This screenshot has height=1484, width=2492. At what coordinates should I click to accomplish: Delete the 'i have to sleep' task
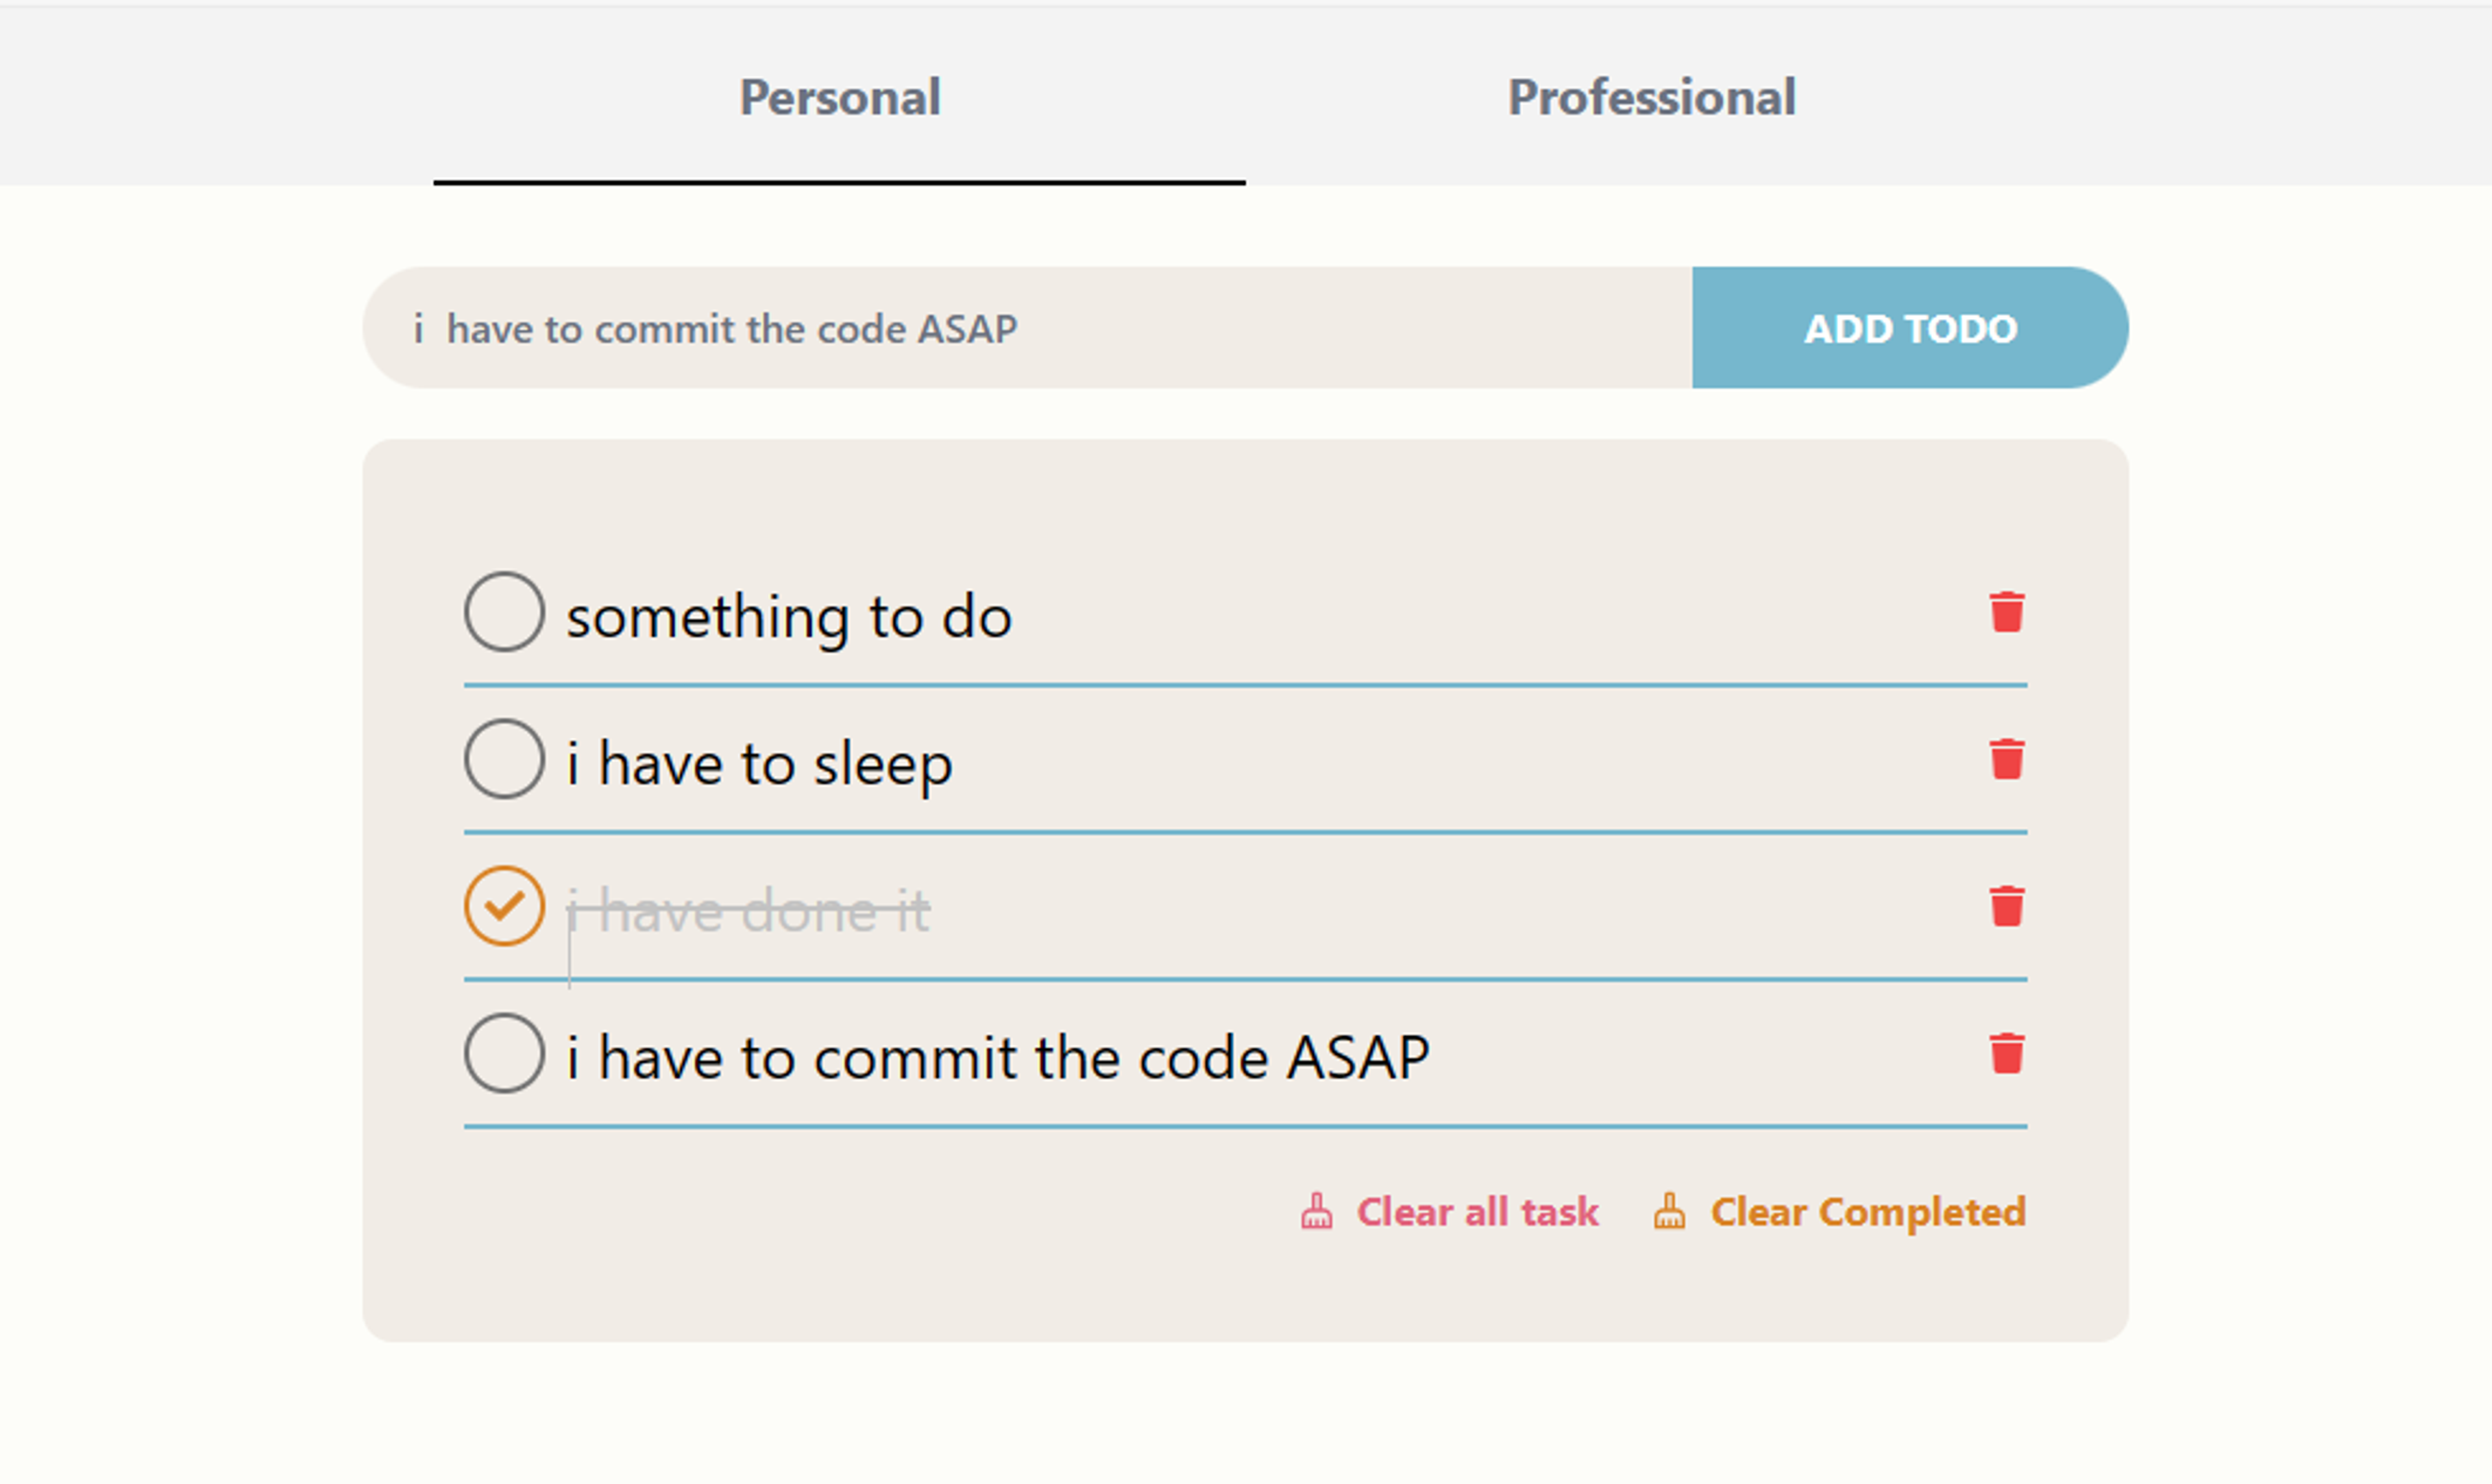coord(2006,759)
